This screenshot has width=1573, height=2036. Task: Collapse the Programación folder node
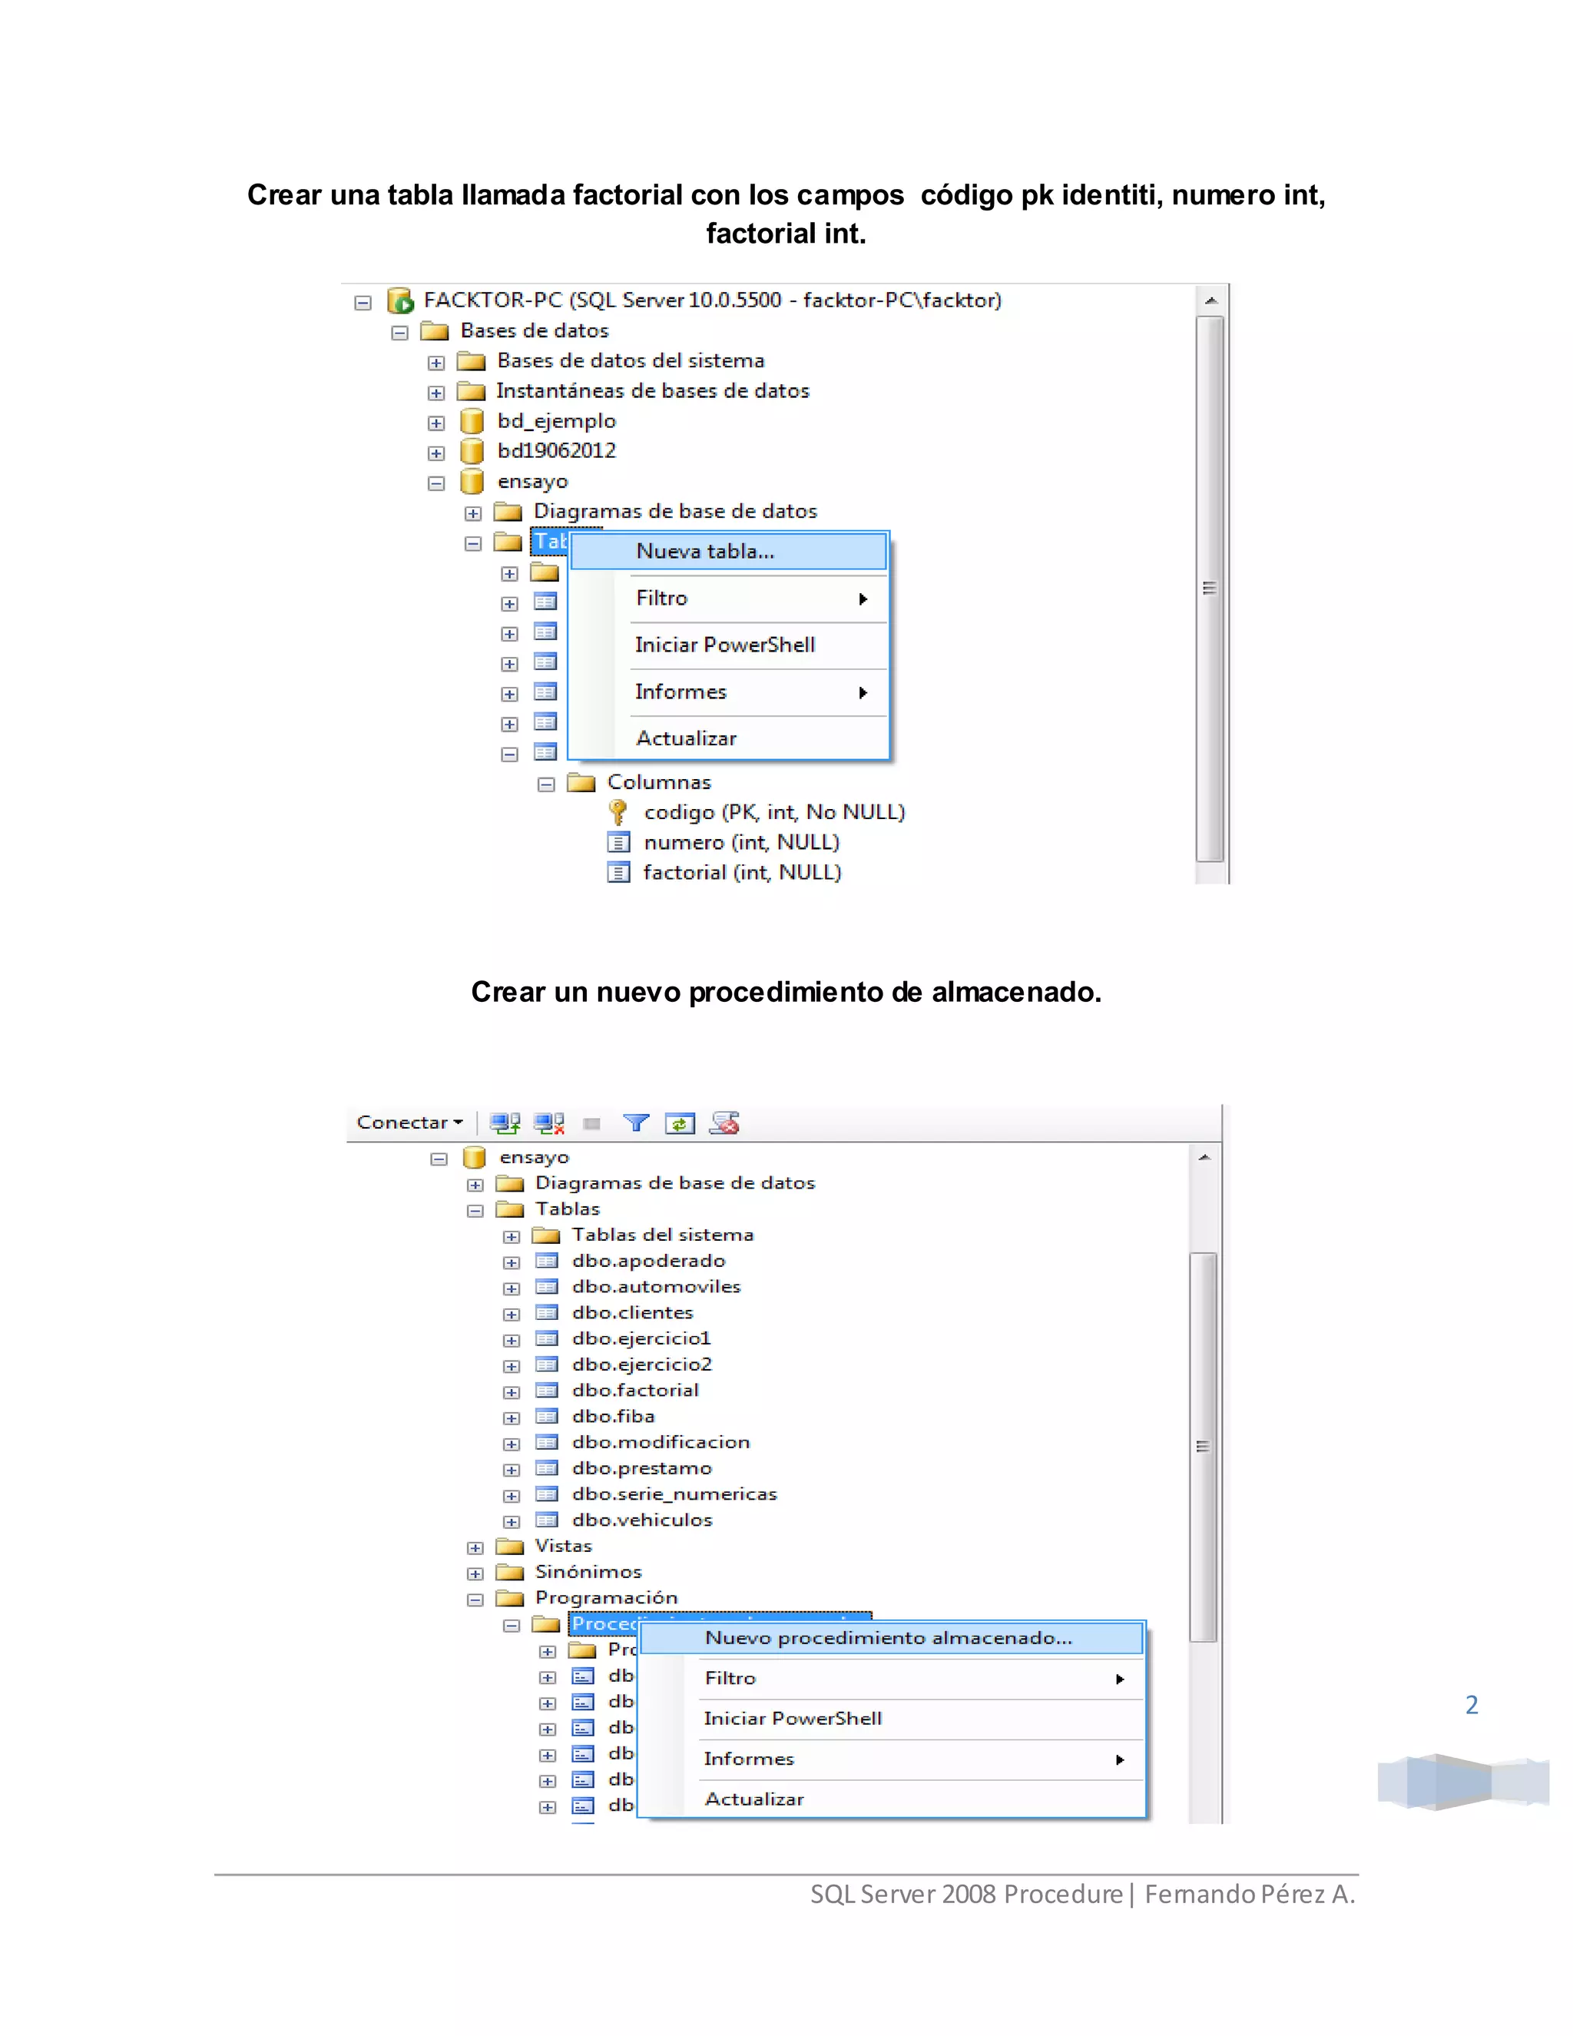click(x=475, y=1600)
